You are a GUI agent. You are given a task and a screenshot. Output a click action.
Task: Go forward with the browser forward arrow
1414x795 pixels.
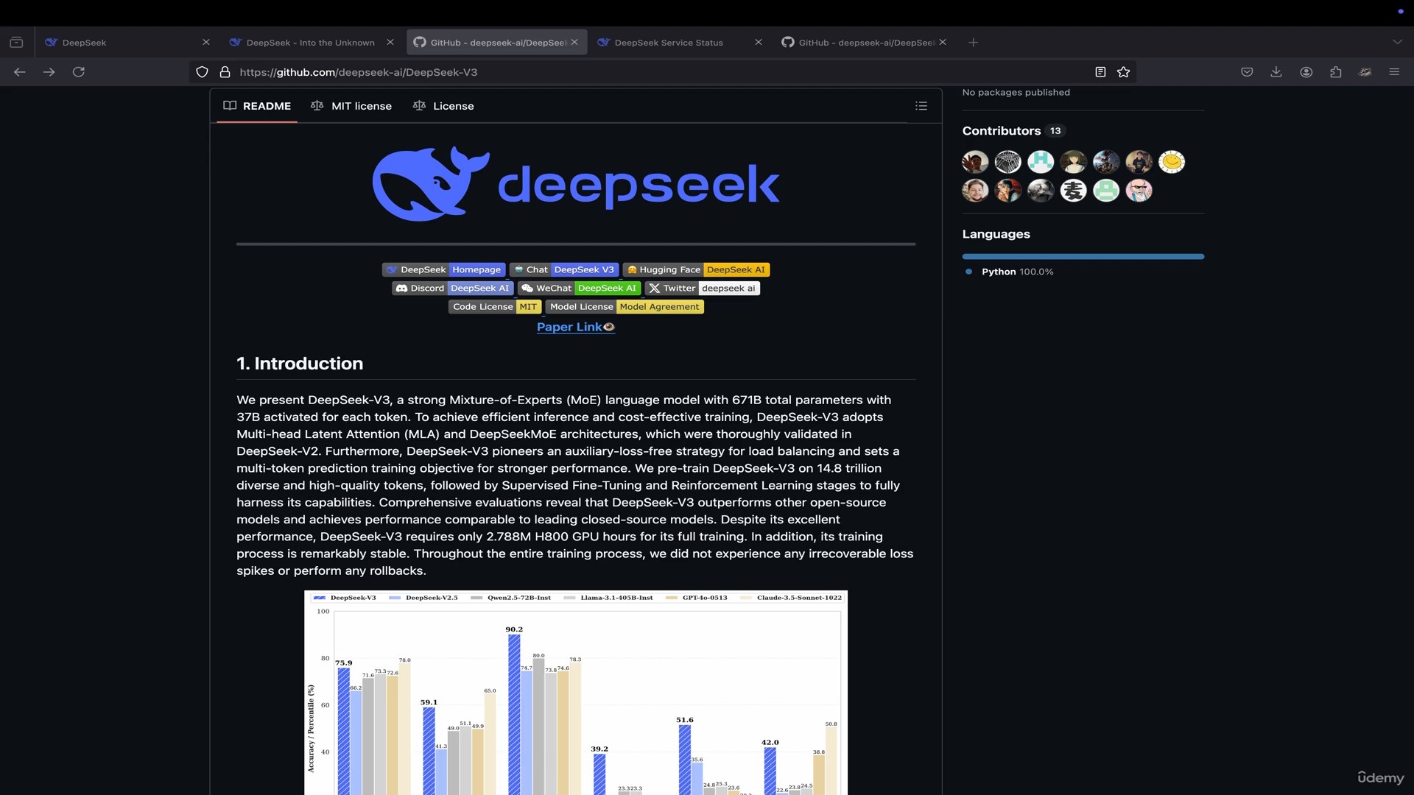coord(49,72)
